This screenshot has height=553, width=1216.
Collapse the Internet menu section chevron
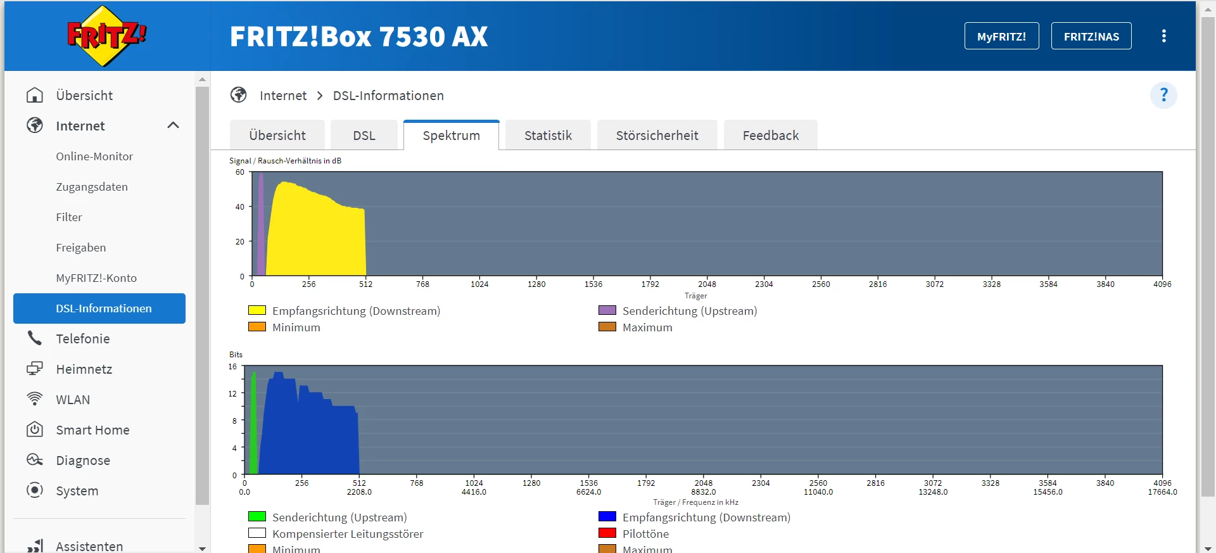(x=173, y=125)
